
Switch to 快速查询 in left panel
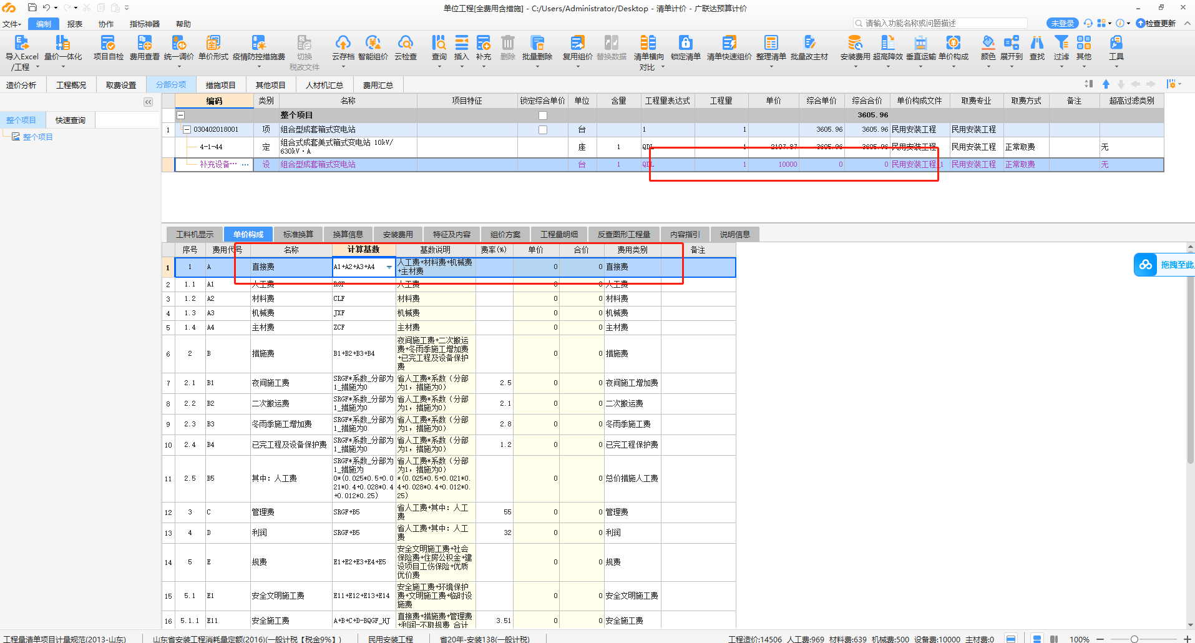pos(71,120)
